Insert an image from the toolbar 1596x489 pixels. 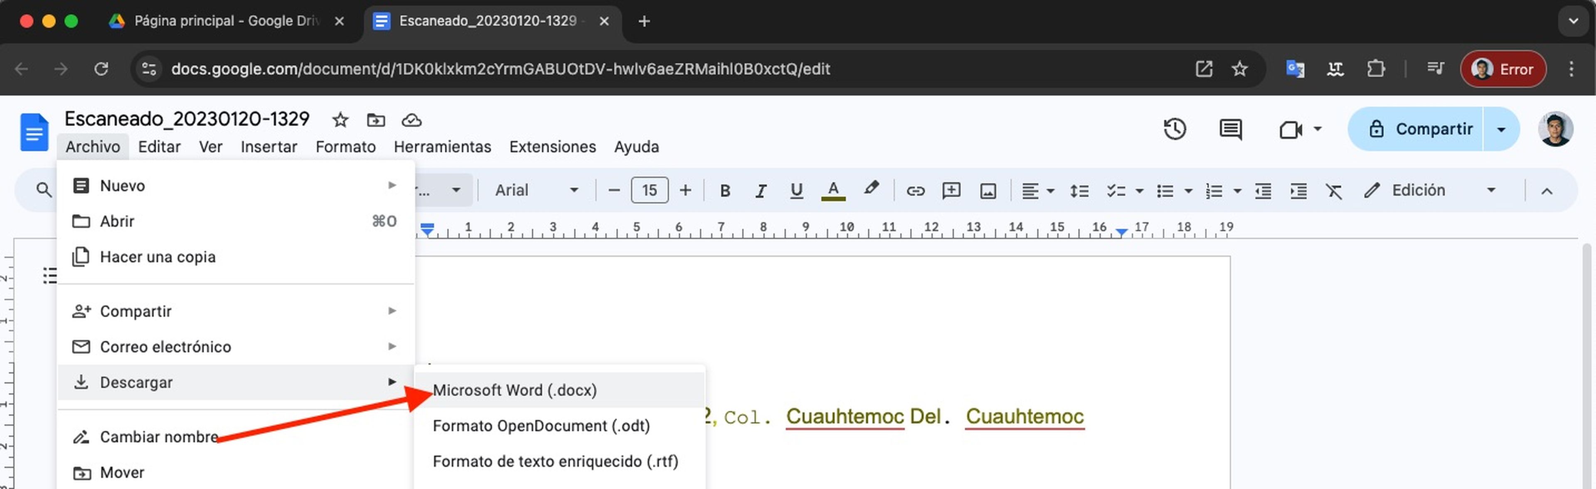(988, 191)
